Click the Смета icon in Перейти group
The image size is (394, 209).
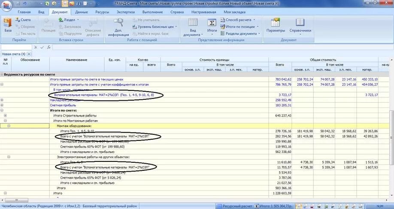point(18,20)
